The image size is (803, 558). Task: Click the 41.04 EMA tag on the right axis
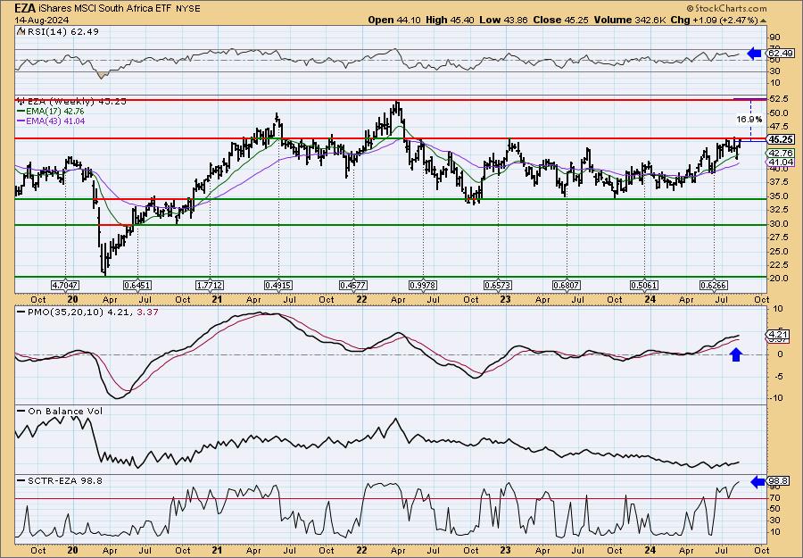coord(781,162)
